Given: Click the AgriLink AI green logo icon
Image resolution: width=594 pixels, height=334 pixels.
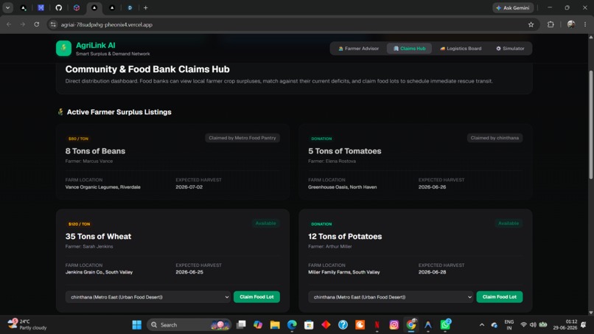Looking at the screenshot, I should tap(63, 49).
